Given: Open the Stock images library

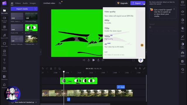Looking at the screenshot, I should pyautogui.click(x=4, y=52).
